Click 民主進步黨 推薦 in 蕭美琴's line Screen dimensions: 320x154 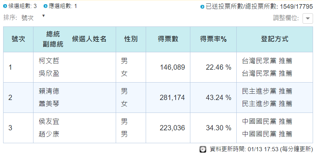(x=267, y=103)
